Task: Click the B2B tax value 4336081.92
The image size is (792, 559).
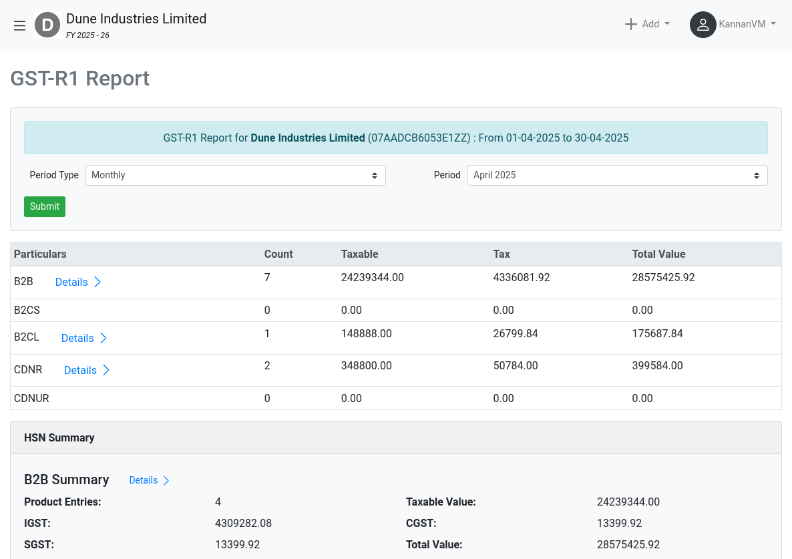Action: click(522, 278)
